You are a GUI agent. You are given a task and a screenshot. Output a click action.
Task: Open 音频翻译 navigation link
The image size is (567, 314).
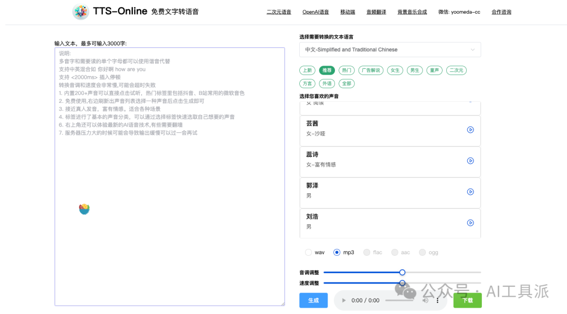click(x=376, y=12)
